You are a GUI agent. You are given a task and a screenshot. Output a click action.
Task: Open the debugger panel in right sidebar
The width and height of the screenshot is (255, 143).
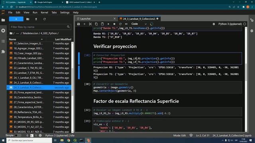(252, 31)
